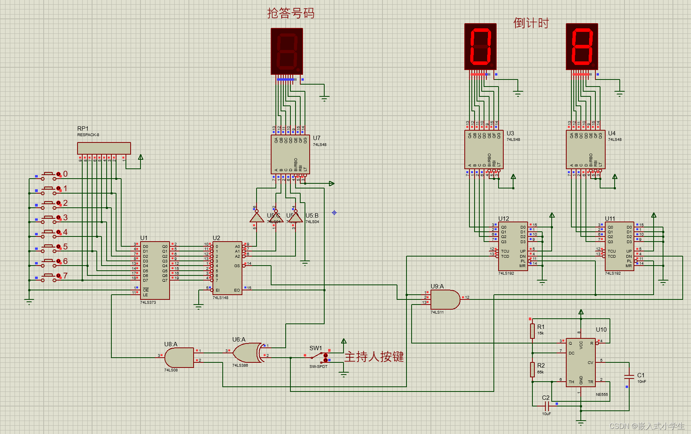Select the 倒计时 text label
The height and width of the screenshot is (434, 691).
tap(531, 23)
